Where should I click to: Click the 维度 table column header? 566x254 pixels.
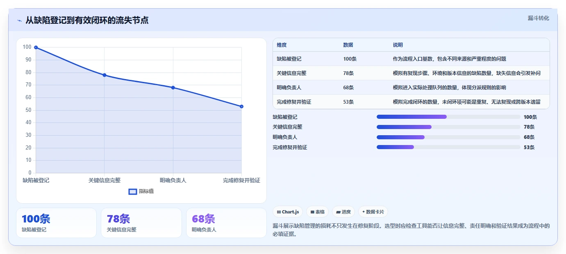[x=282, y=45]
